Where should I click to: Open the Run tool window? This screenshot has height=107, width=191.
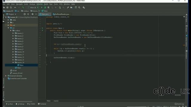(x=10, y=104)
